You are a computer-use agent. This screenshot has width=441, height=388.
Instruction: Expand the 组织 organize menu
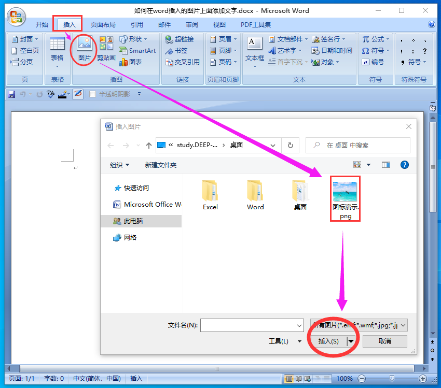pyautogui.click(x=119, y=165)
